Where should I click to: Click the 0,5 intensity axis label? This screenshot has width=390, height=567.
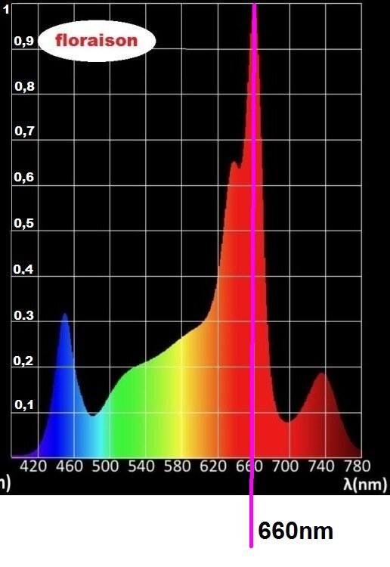click(x=24, y=223)
